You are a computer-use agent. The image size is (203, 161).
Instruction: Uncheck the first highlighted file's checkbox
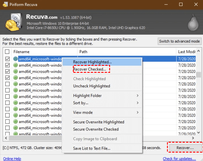point(7,59)
